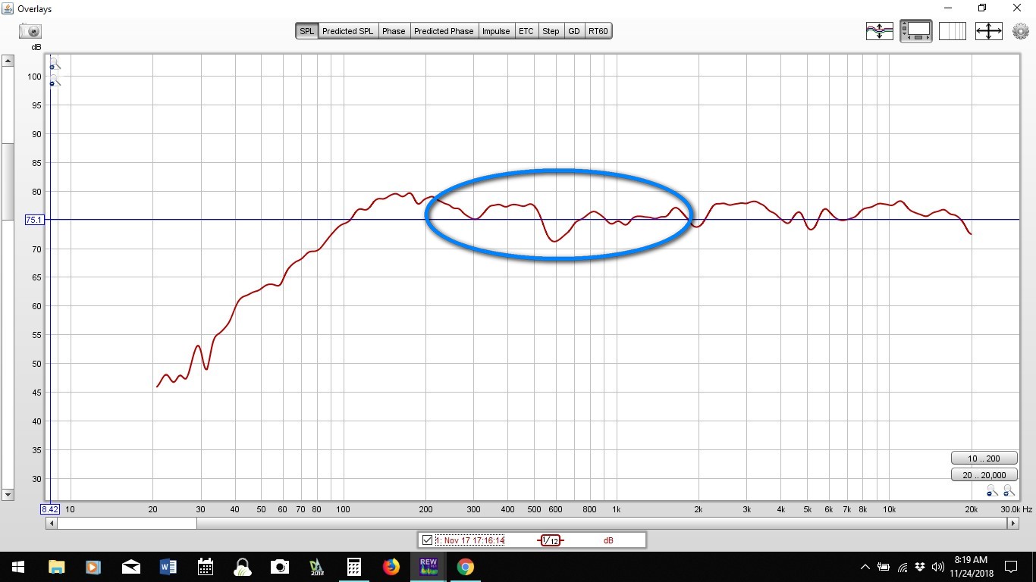Image resolution: width=1036 pixels, height=582 pixels.
Task: Click horizontal scrollbar left arrow
Action: click(x=52, y=523)
